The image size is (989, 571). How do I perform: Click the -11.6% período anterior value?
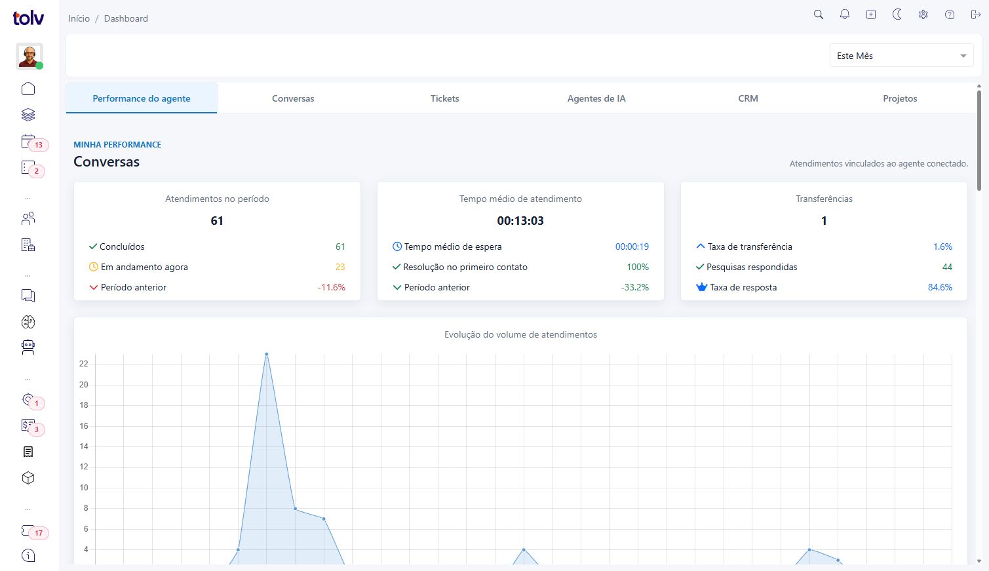pos(332,287)
